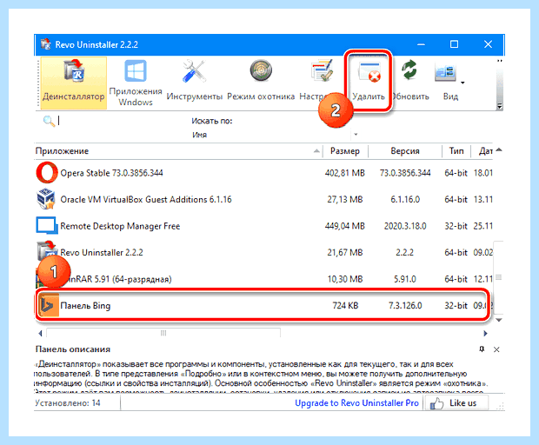Image resolution: width=539 pixels, height=445 pixels.
Task: Click the Opera icon in list
Action: tap(46, 172)
